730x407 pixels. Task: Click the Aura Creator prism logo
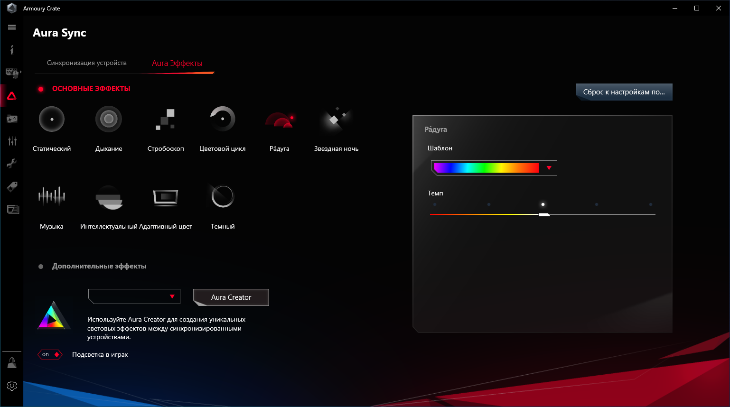click(x=54, y=315)
